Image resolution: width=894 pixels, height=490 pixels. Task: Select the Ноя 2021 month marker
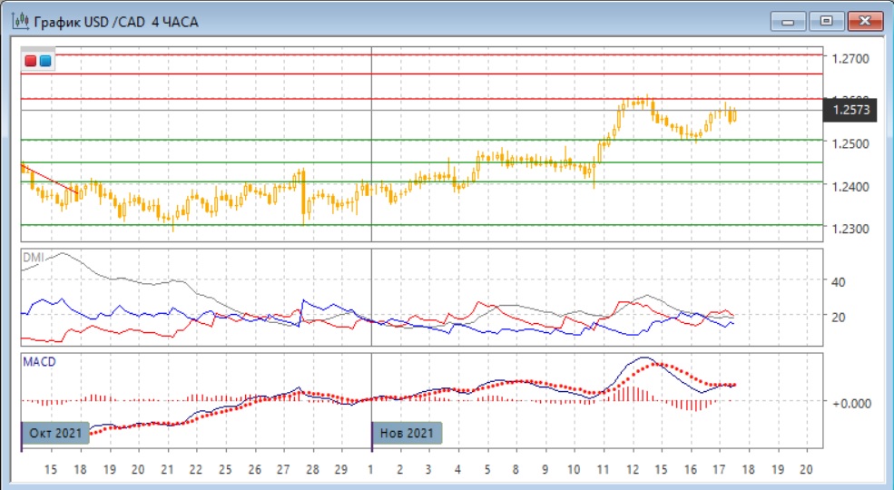point(408,432)
